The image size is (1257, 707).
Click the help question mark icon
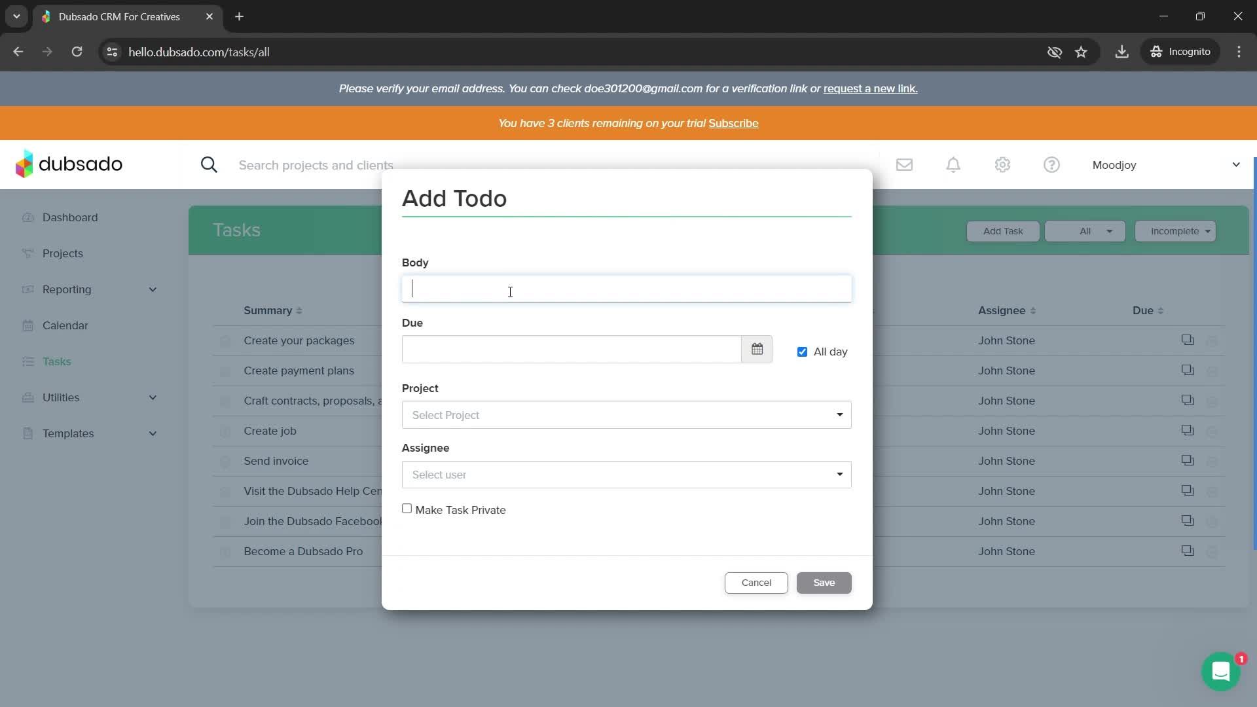1051,165
